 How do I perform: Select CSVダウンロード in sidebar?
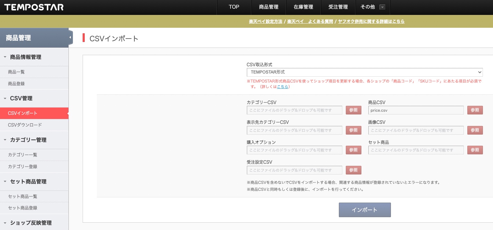(x=25, y=125)
